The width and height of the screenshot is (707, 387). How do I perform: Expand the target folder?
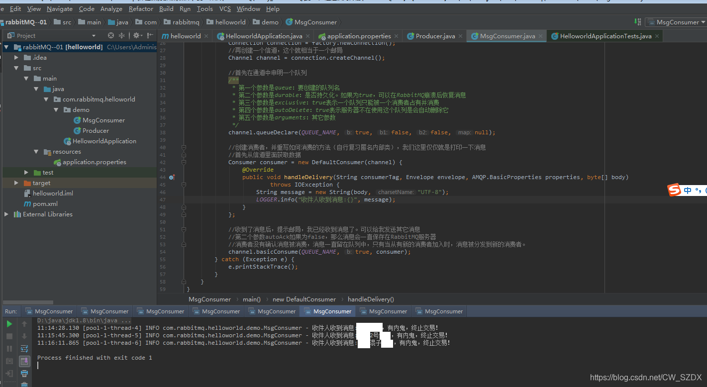pos(16,183)
